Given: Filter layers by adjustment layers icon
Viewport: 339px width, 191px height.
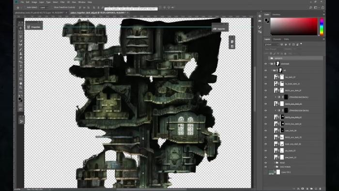Looking at the screenshot, I should tap(286, 44).
